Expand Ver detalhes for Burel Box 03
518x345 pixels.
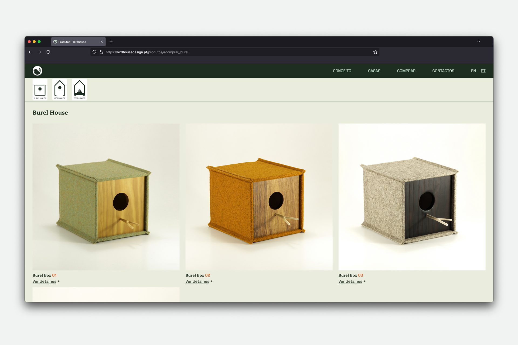[350, 281]
